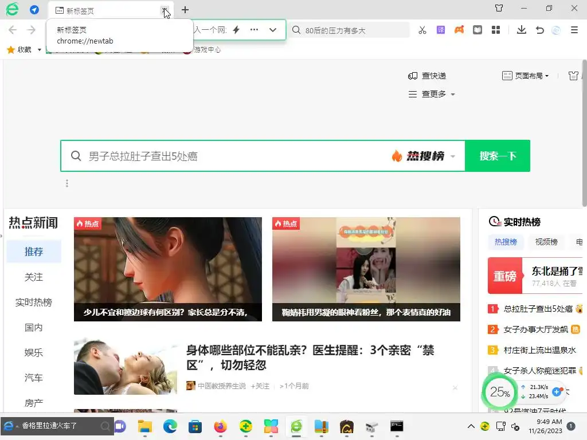The height and width of the screenshot is (440, 587).
Task: Open article 身体哪些部位不能乱亲 headline
Action: coord(310,357)
